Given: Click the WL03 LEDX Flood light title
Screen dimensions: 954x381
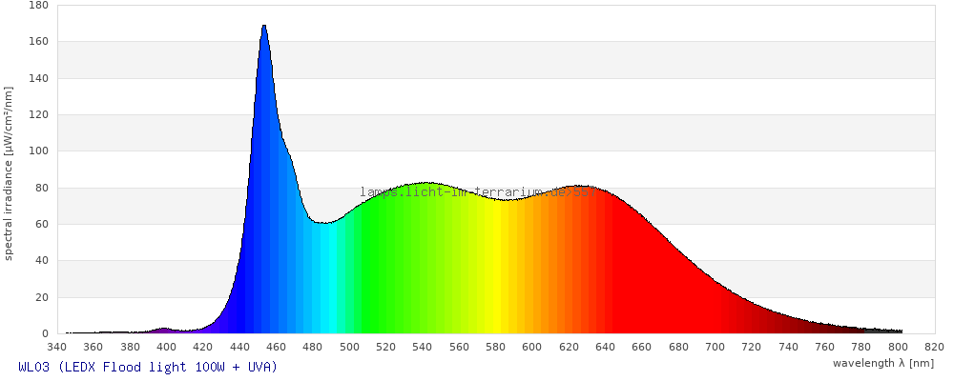Looking at the screenshot, I should pyautogui.click(x=148, y=367).
